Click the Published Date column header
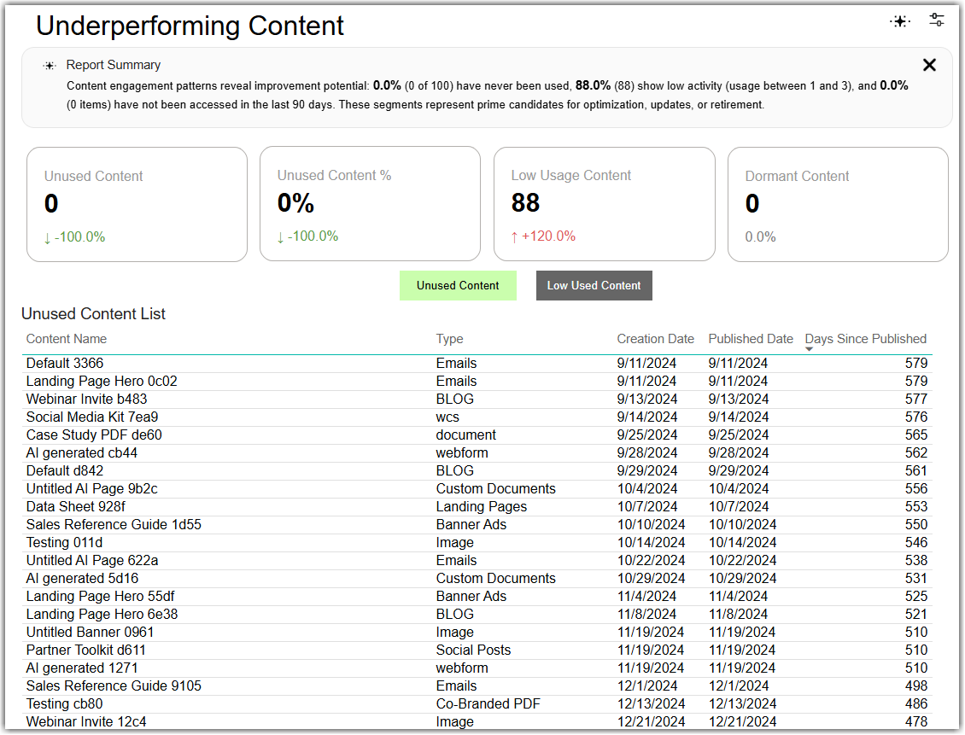Image resolution: width=965 pixels, height=735 pixels. pos(750,339)
